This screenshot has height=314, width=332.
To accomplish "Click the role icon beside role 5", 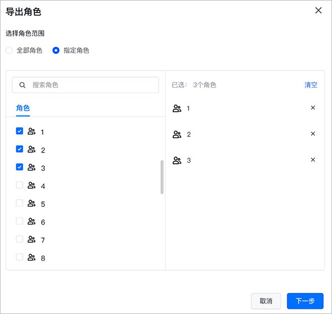I will coord(32,204).
